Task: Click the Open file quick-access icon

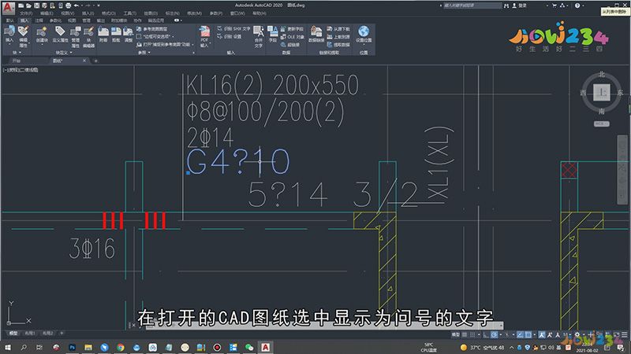Action: click(x=28, y=6)
